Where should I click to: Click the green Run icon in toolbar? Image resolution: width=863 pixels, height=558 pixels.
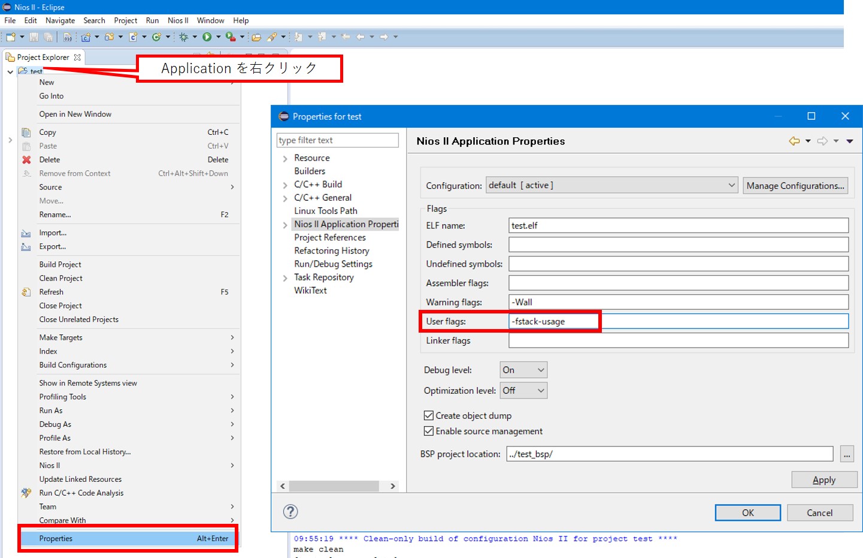[207, 37]
